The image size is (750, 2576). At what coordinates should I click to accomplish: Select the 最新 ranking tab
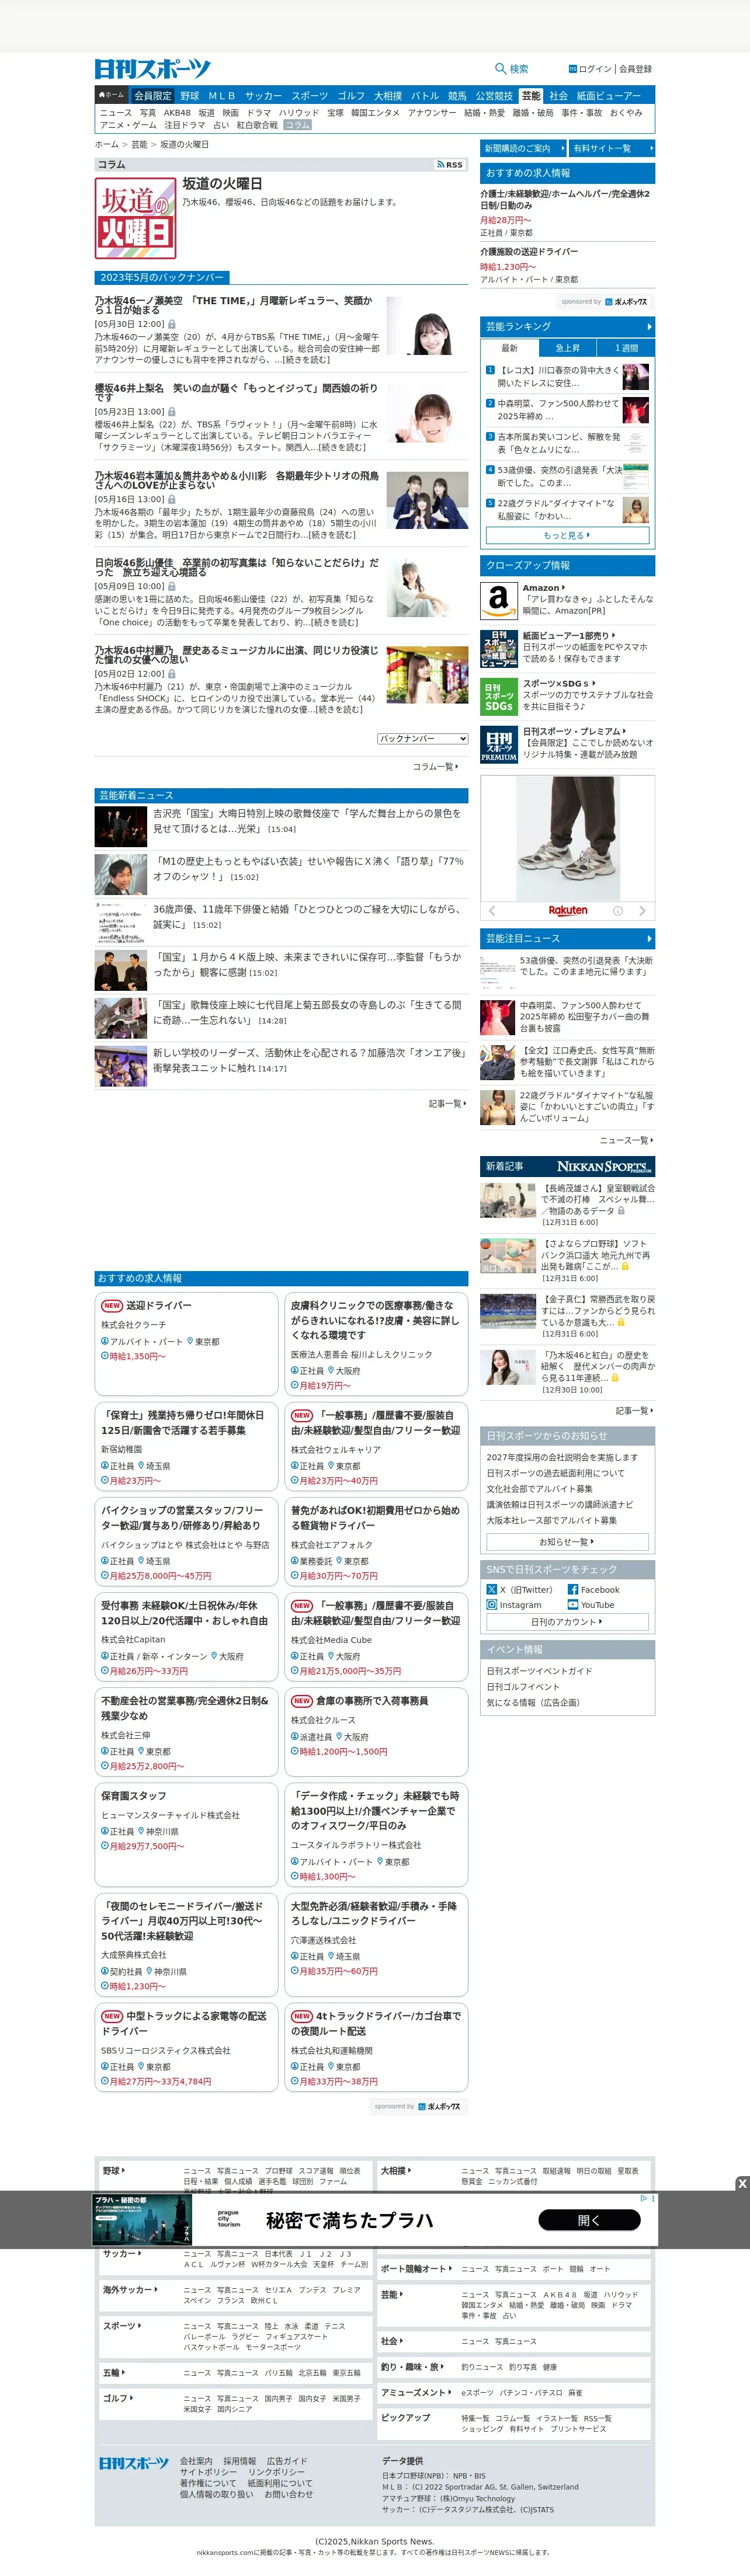click(x=510, y=348)
